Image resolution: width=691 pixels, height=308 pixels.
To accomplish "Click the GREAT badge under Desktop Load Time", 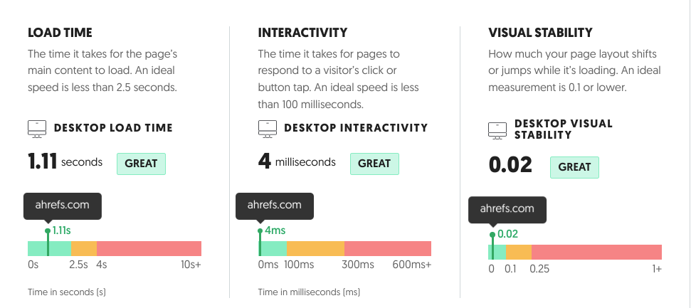I will (x=141, y=164).
